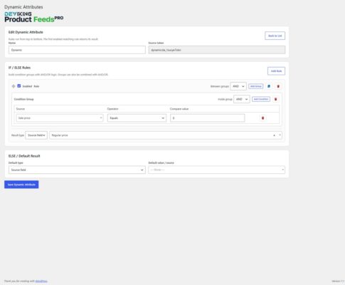Click the IF / ELSE Rules heading
This screenshot has height=285, width=345.
coord(19,68)
